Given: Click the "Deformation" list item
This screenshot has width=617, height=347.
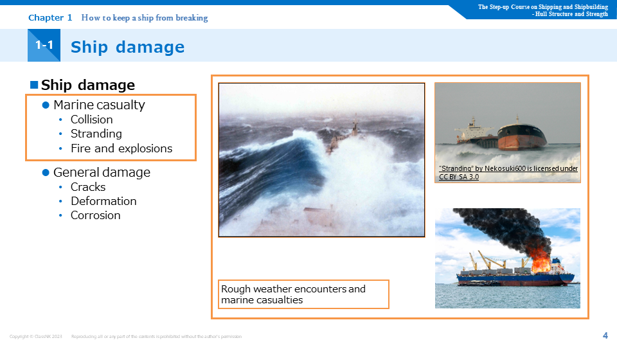Looking at the screenshot, I should [103, 201].
